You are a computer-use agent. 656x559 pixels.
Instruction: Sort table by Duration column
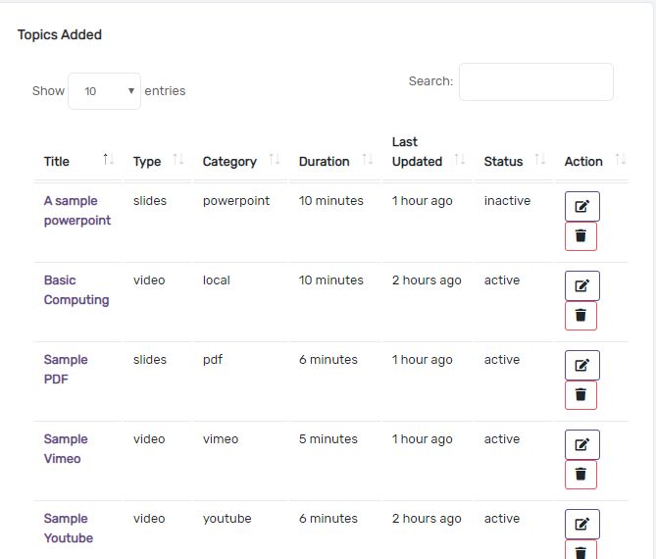point(335,161)
